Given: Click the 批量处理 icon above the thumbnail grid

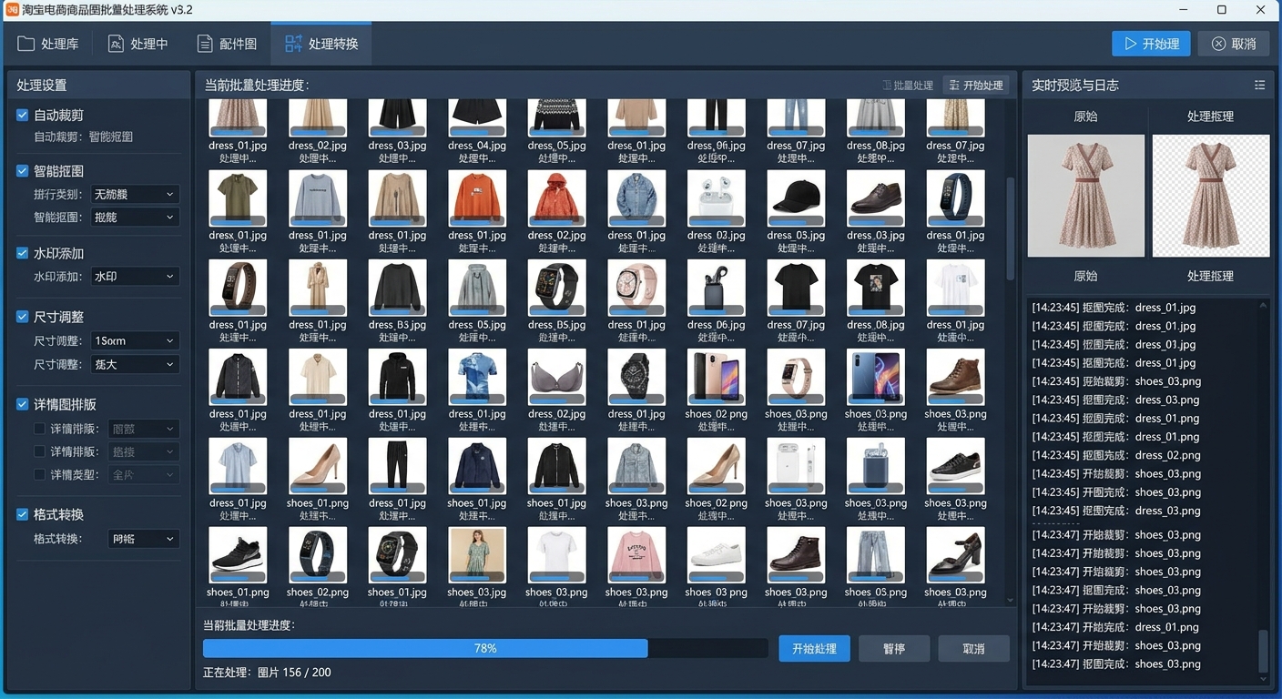Looking at the screenshot, I should pos(887,86).
